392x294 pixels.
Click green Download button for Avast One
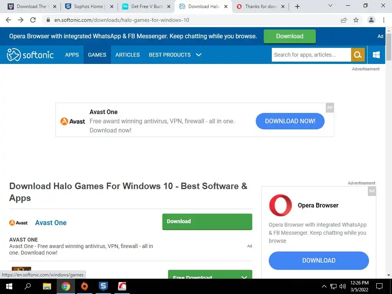207,222
